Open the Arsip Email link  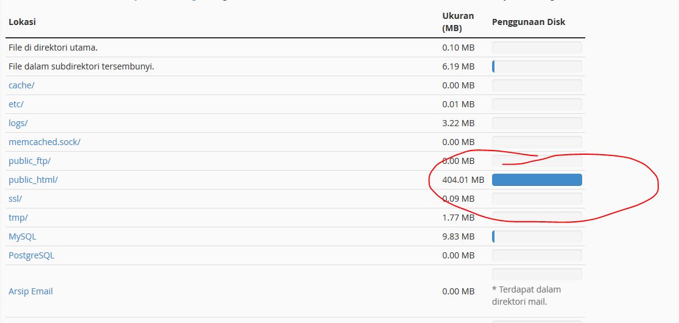coord(30,291)
